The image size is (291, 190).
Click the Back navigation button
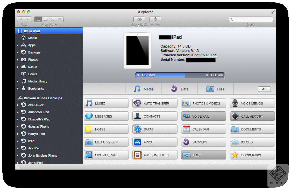(x=21, y=19)
